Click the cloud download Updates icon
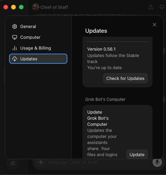 tap(14, 59)
